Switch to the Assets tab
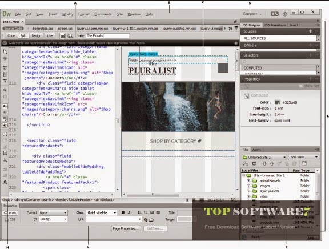Image resolution: width=329 pixels, height=249 pixels. (x=256, y=150)
